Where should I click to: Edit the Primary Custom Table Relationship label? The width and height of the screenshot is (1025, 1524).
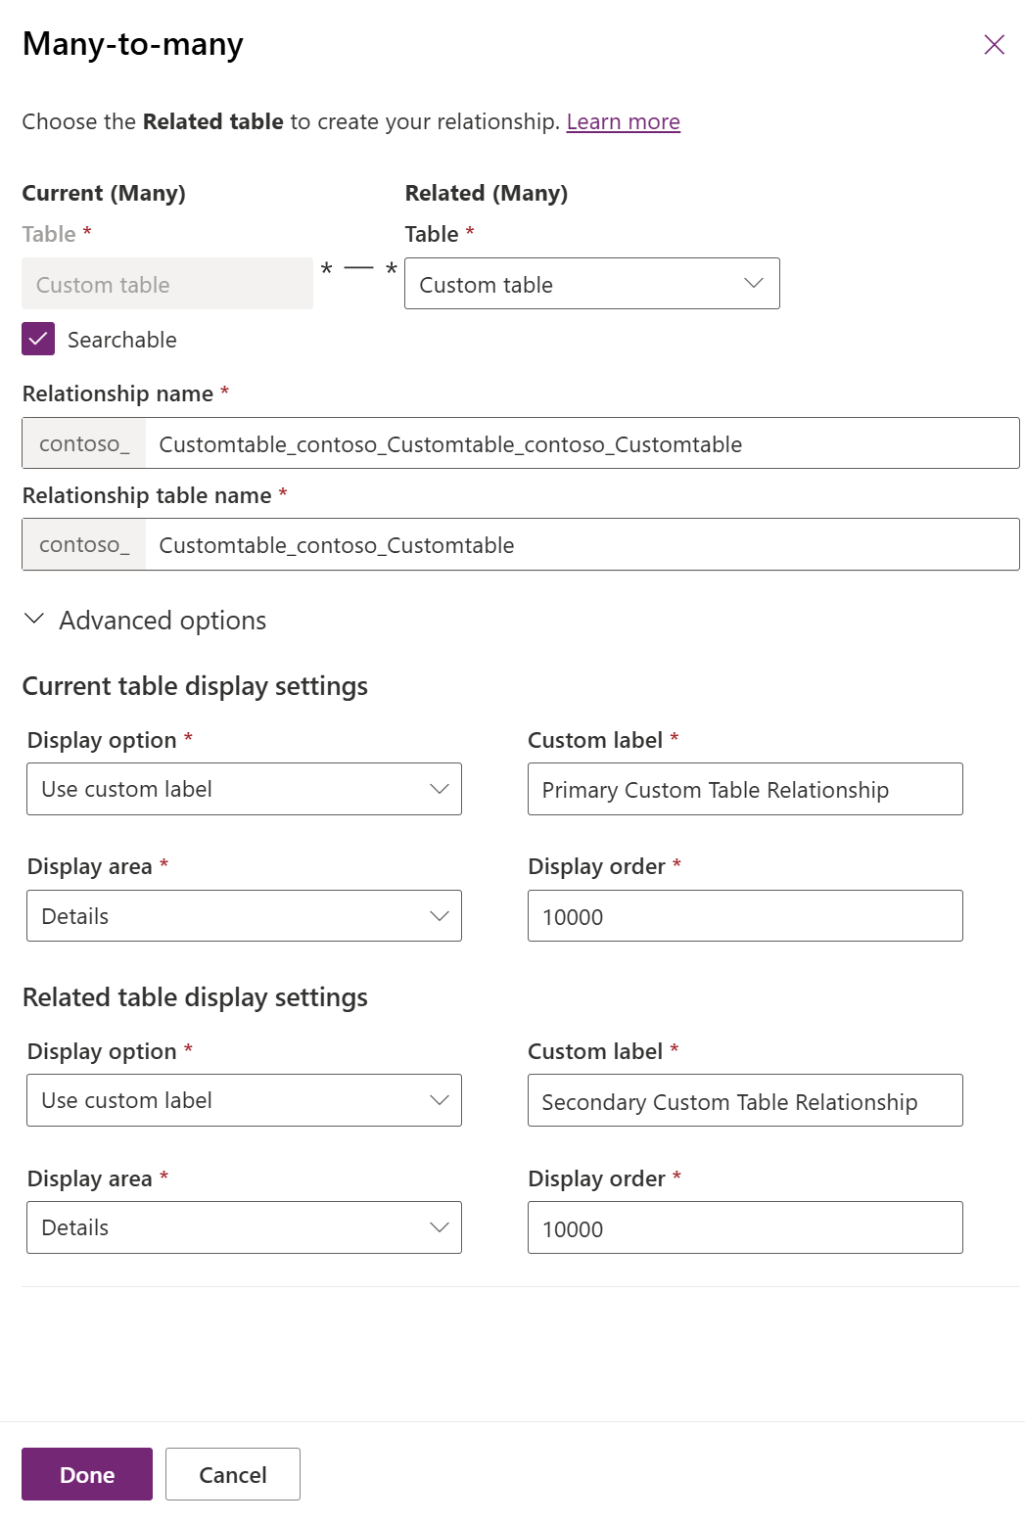click(745, 790)
